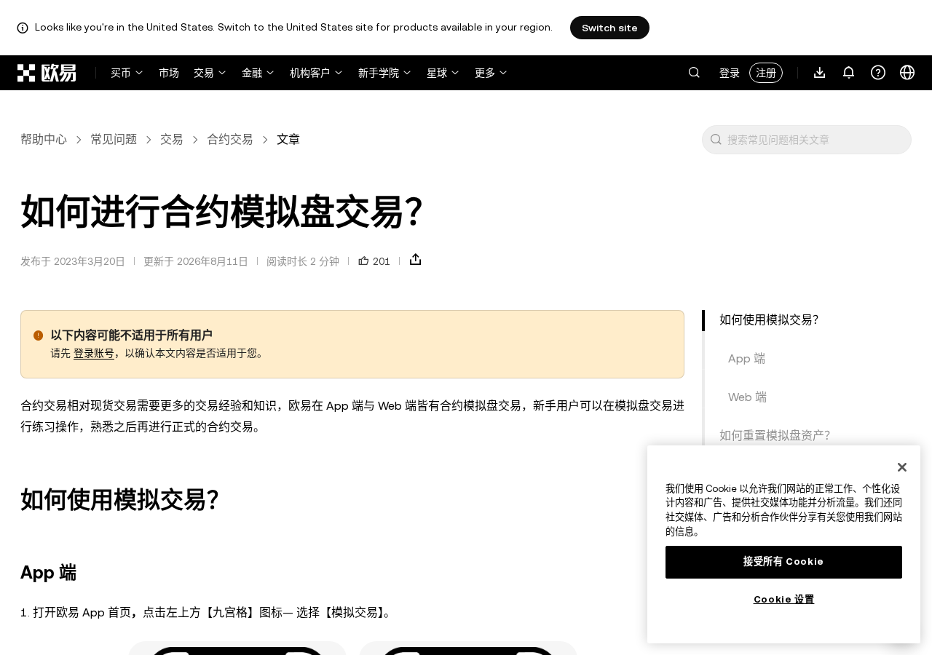Click 登录 in the navbar

(730, 73)
